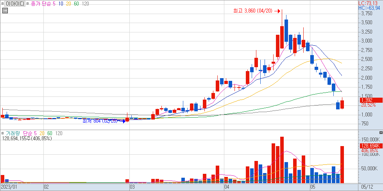Image resolution: width=383 pixels, height=191 pixels.
Task: Click the 04 month axis label
Action: coord(227,187)
